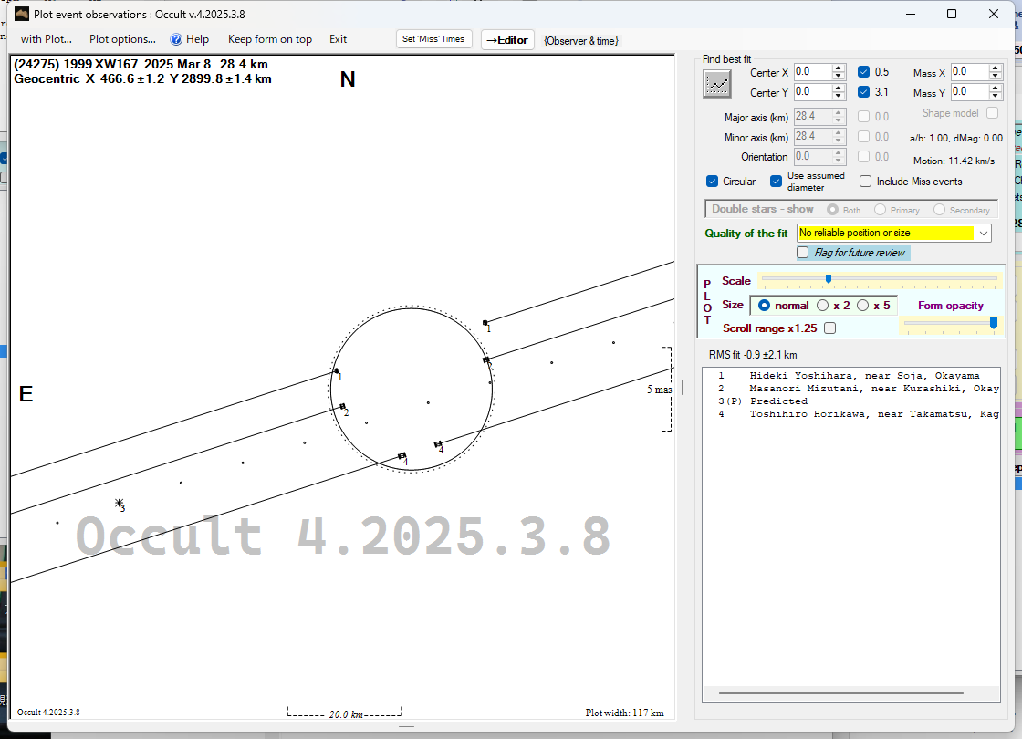Click the Form opacity slider handle
This screenshot has width=1022, height=739.
click(x=993, y=322)
